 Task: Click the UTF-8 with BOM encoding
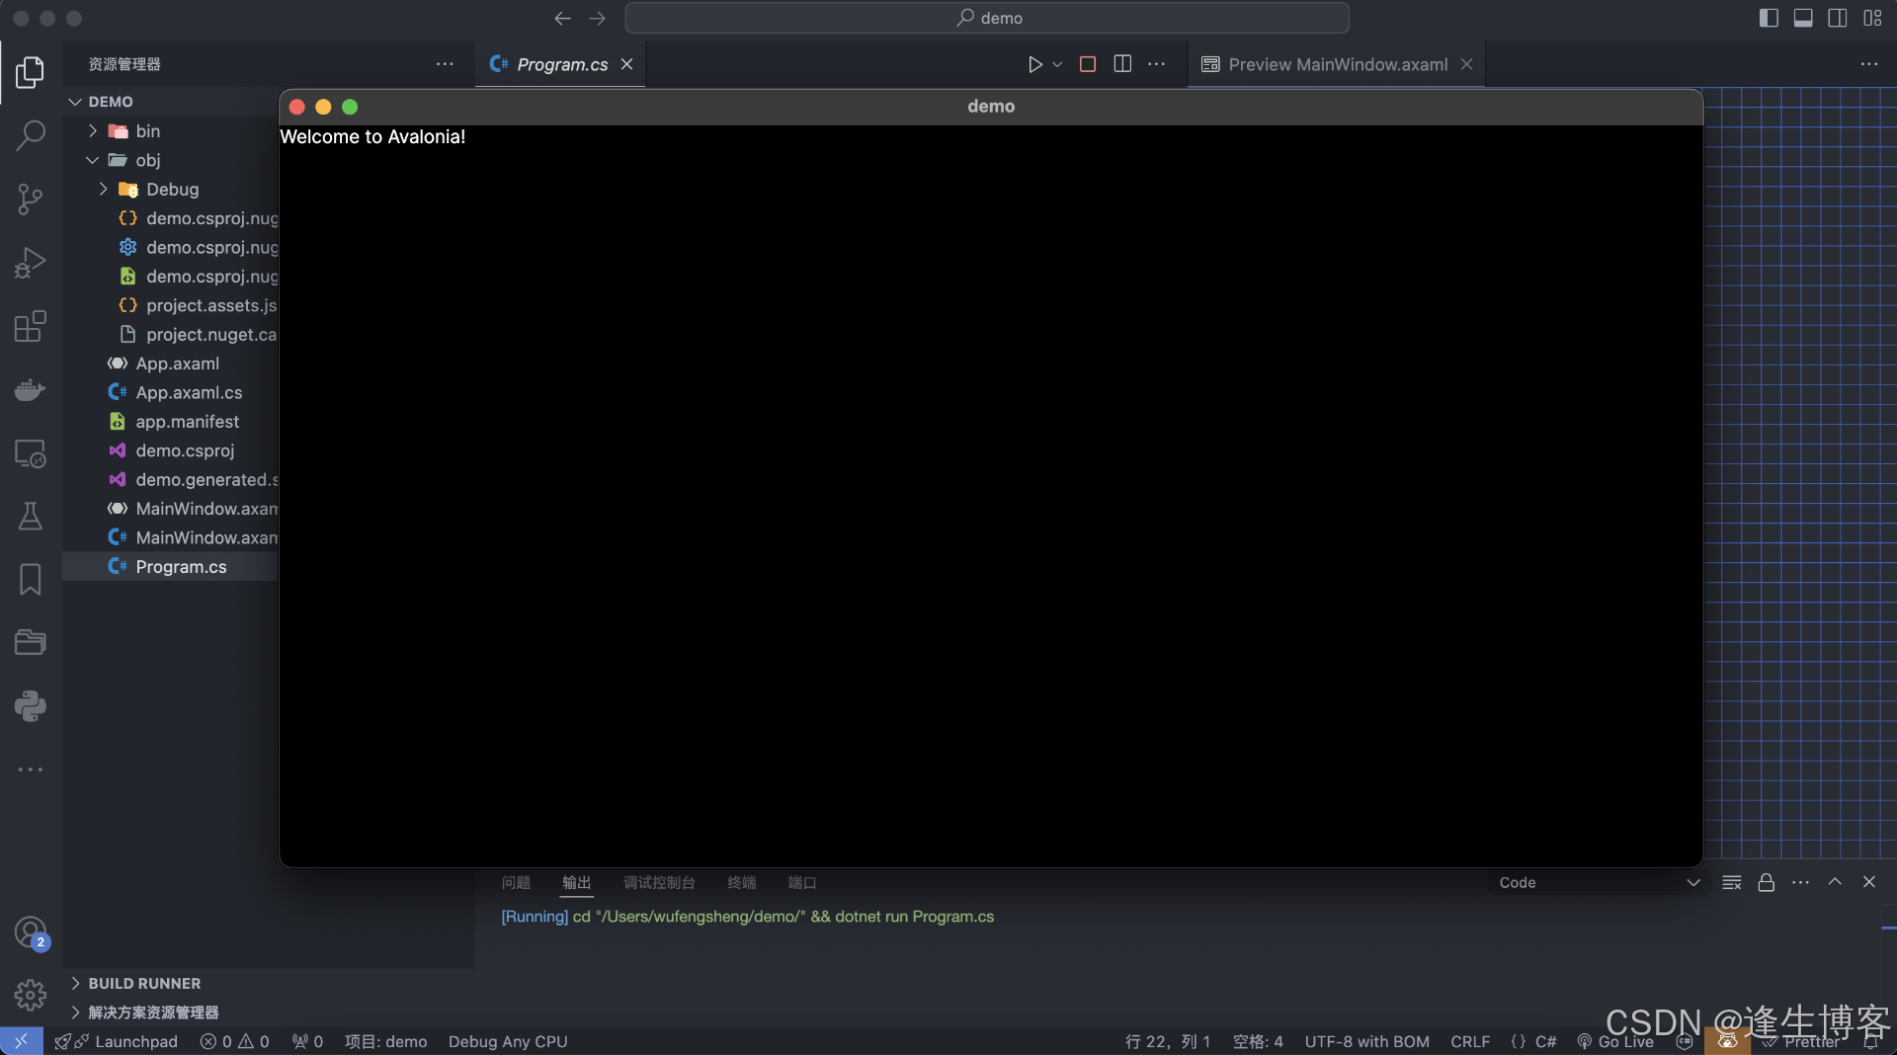(1366, 1042)
